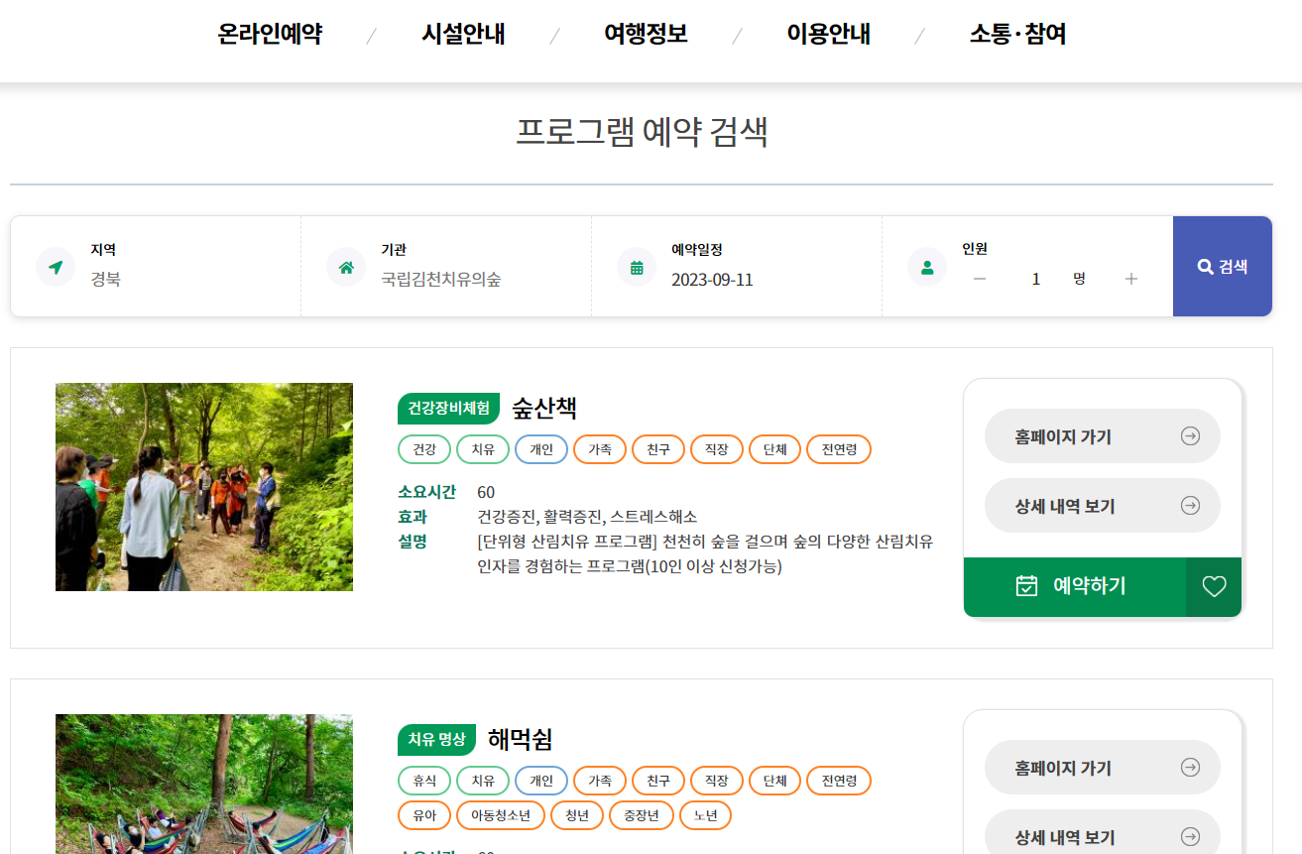Click arrow icon in 해먹쉼 상세 내역 보기
The height and width of the screenshot is (854, 1302).
point(1190,837)
